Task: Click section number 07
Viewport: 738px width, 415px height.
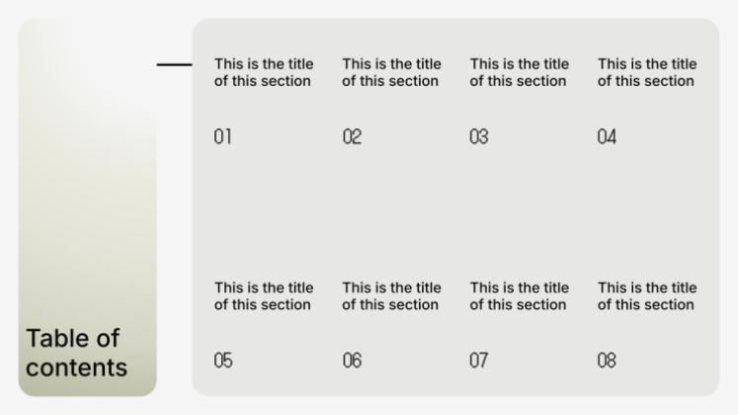Action: (479, 361)
